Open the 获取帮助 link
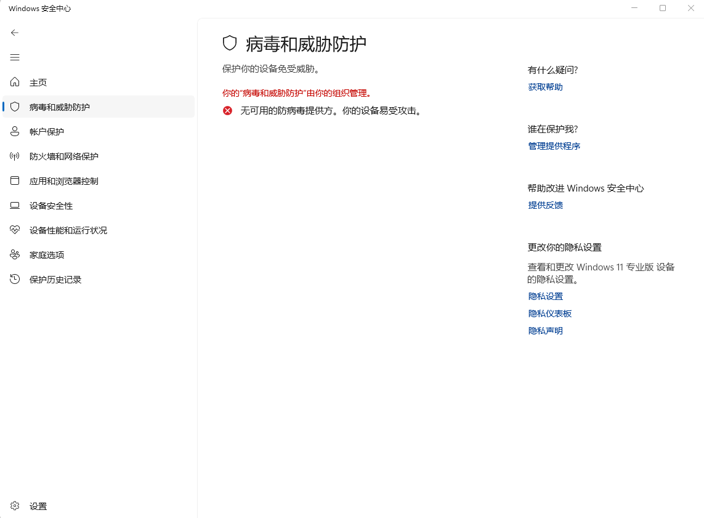Viewport: 704px width, 518px height. 545,87
